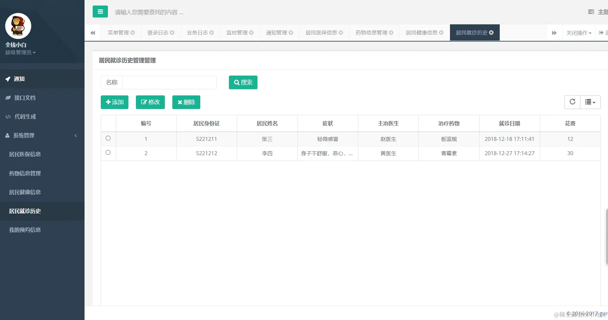Screen dimensions: 608x320
Task: Close the 菜单管理 tab via its x icon
Action: coord(133,32)
